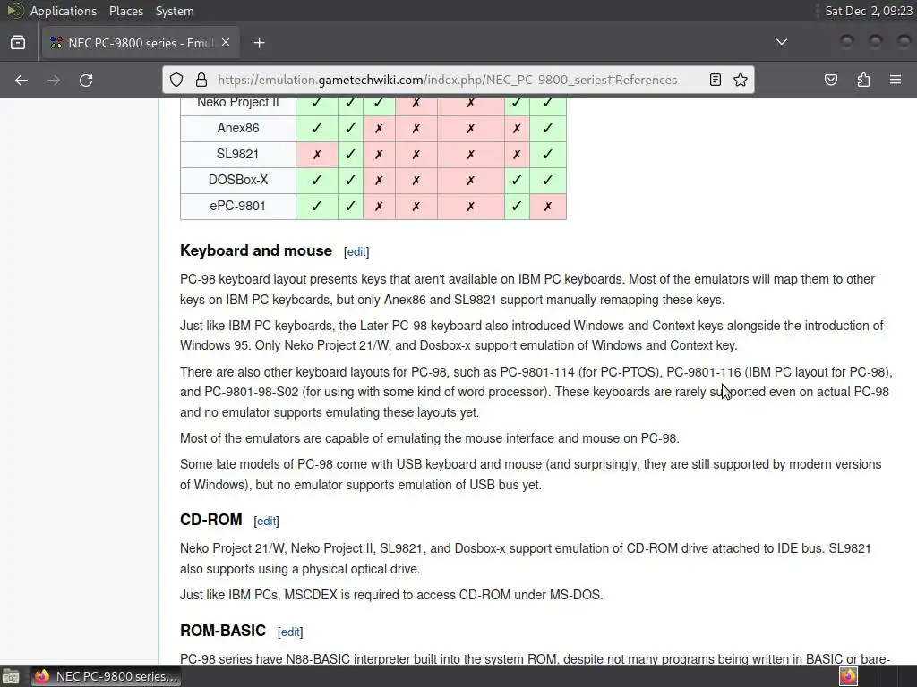Click the browser Back arrow
This screenshot has height=687, width=917.
pyautogui.click(x=21, y=80)
